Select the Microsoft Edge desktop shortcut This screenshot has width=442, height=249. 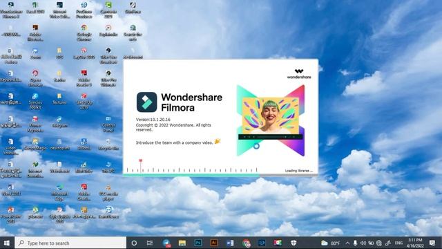tap(59, 192)
